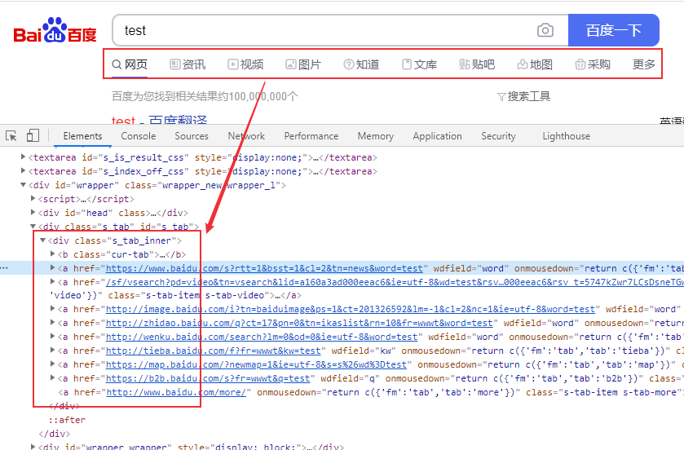
Task: Click the row options ellipsis in gutter
Action: pyautogui.click(x=4, y=267)
